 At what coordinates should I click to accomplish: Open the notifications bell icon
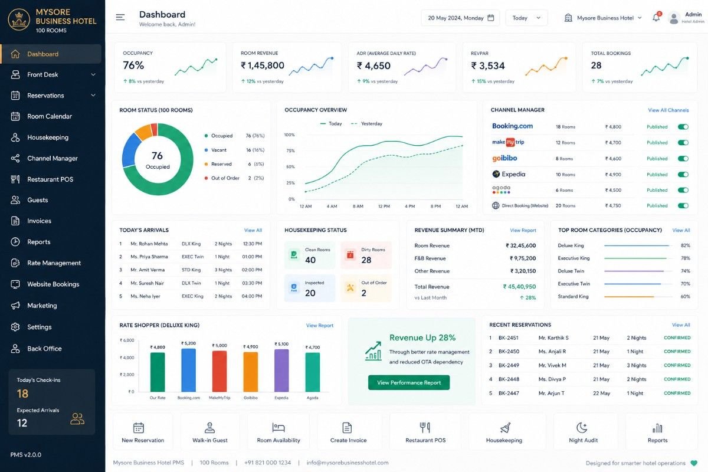[x=656, y=18]
